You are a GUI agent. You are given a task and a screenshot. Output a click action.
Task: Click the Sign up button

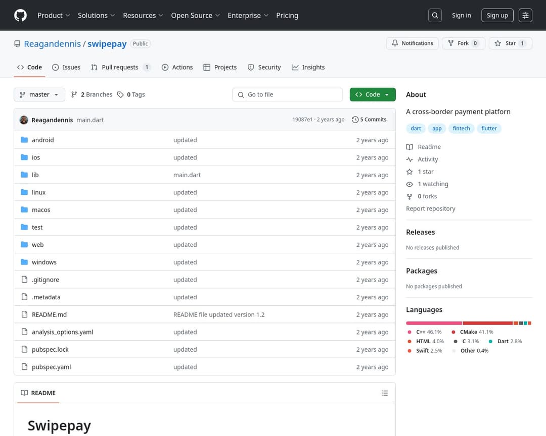497,15
